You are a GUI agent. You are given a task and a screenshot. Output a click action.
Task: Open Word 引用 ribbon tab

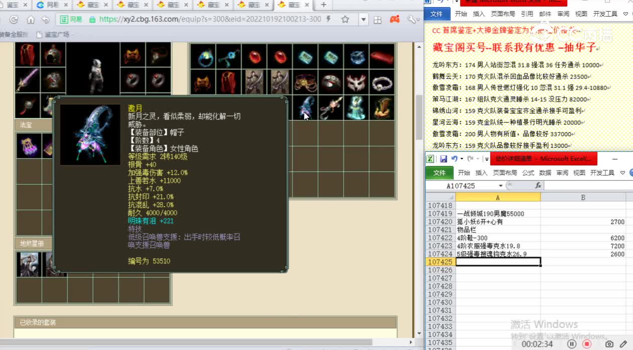527,14
